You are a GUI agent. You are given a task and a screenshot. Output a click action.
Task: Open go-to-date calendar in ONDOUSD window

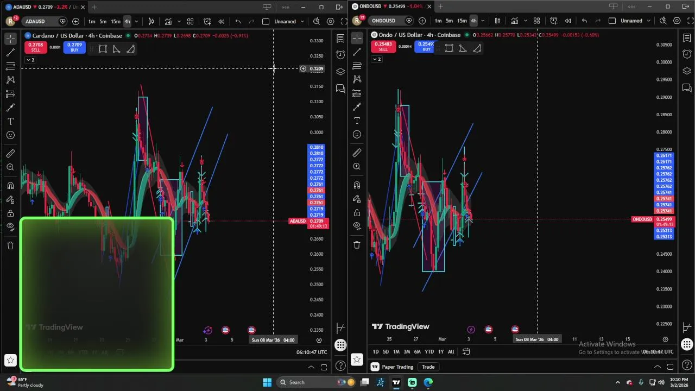pos(466,351)
